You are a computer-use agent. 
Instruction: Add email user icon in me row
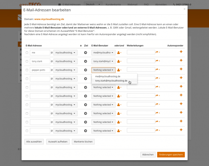tap(119, 53)
